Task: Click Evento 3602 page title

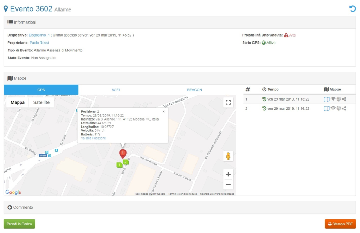Action: tap(31, 9)
